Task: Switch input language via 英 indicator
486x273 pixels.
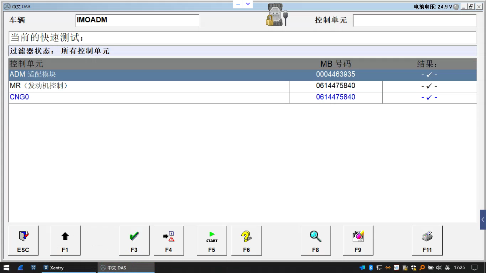Action: (x=447, y=268)
